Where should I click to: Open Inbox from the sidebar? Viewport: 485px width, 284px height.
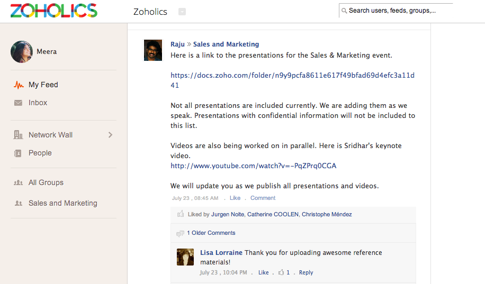pos(38,103)
